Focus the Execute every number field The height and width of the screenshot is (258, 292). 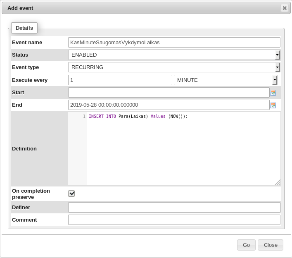click(x=120, y=80)
